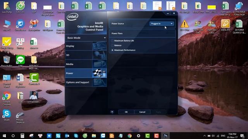Open ADD NCC MOI folder

coord(34,63)
